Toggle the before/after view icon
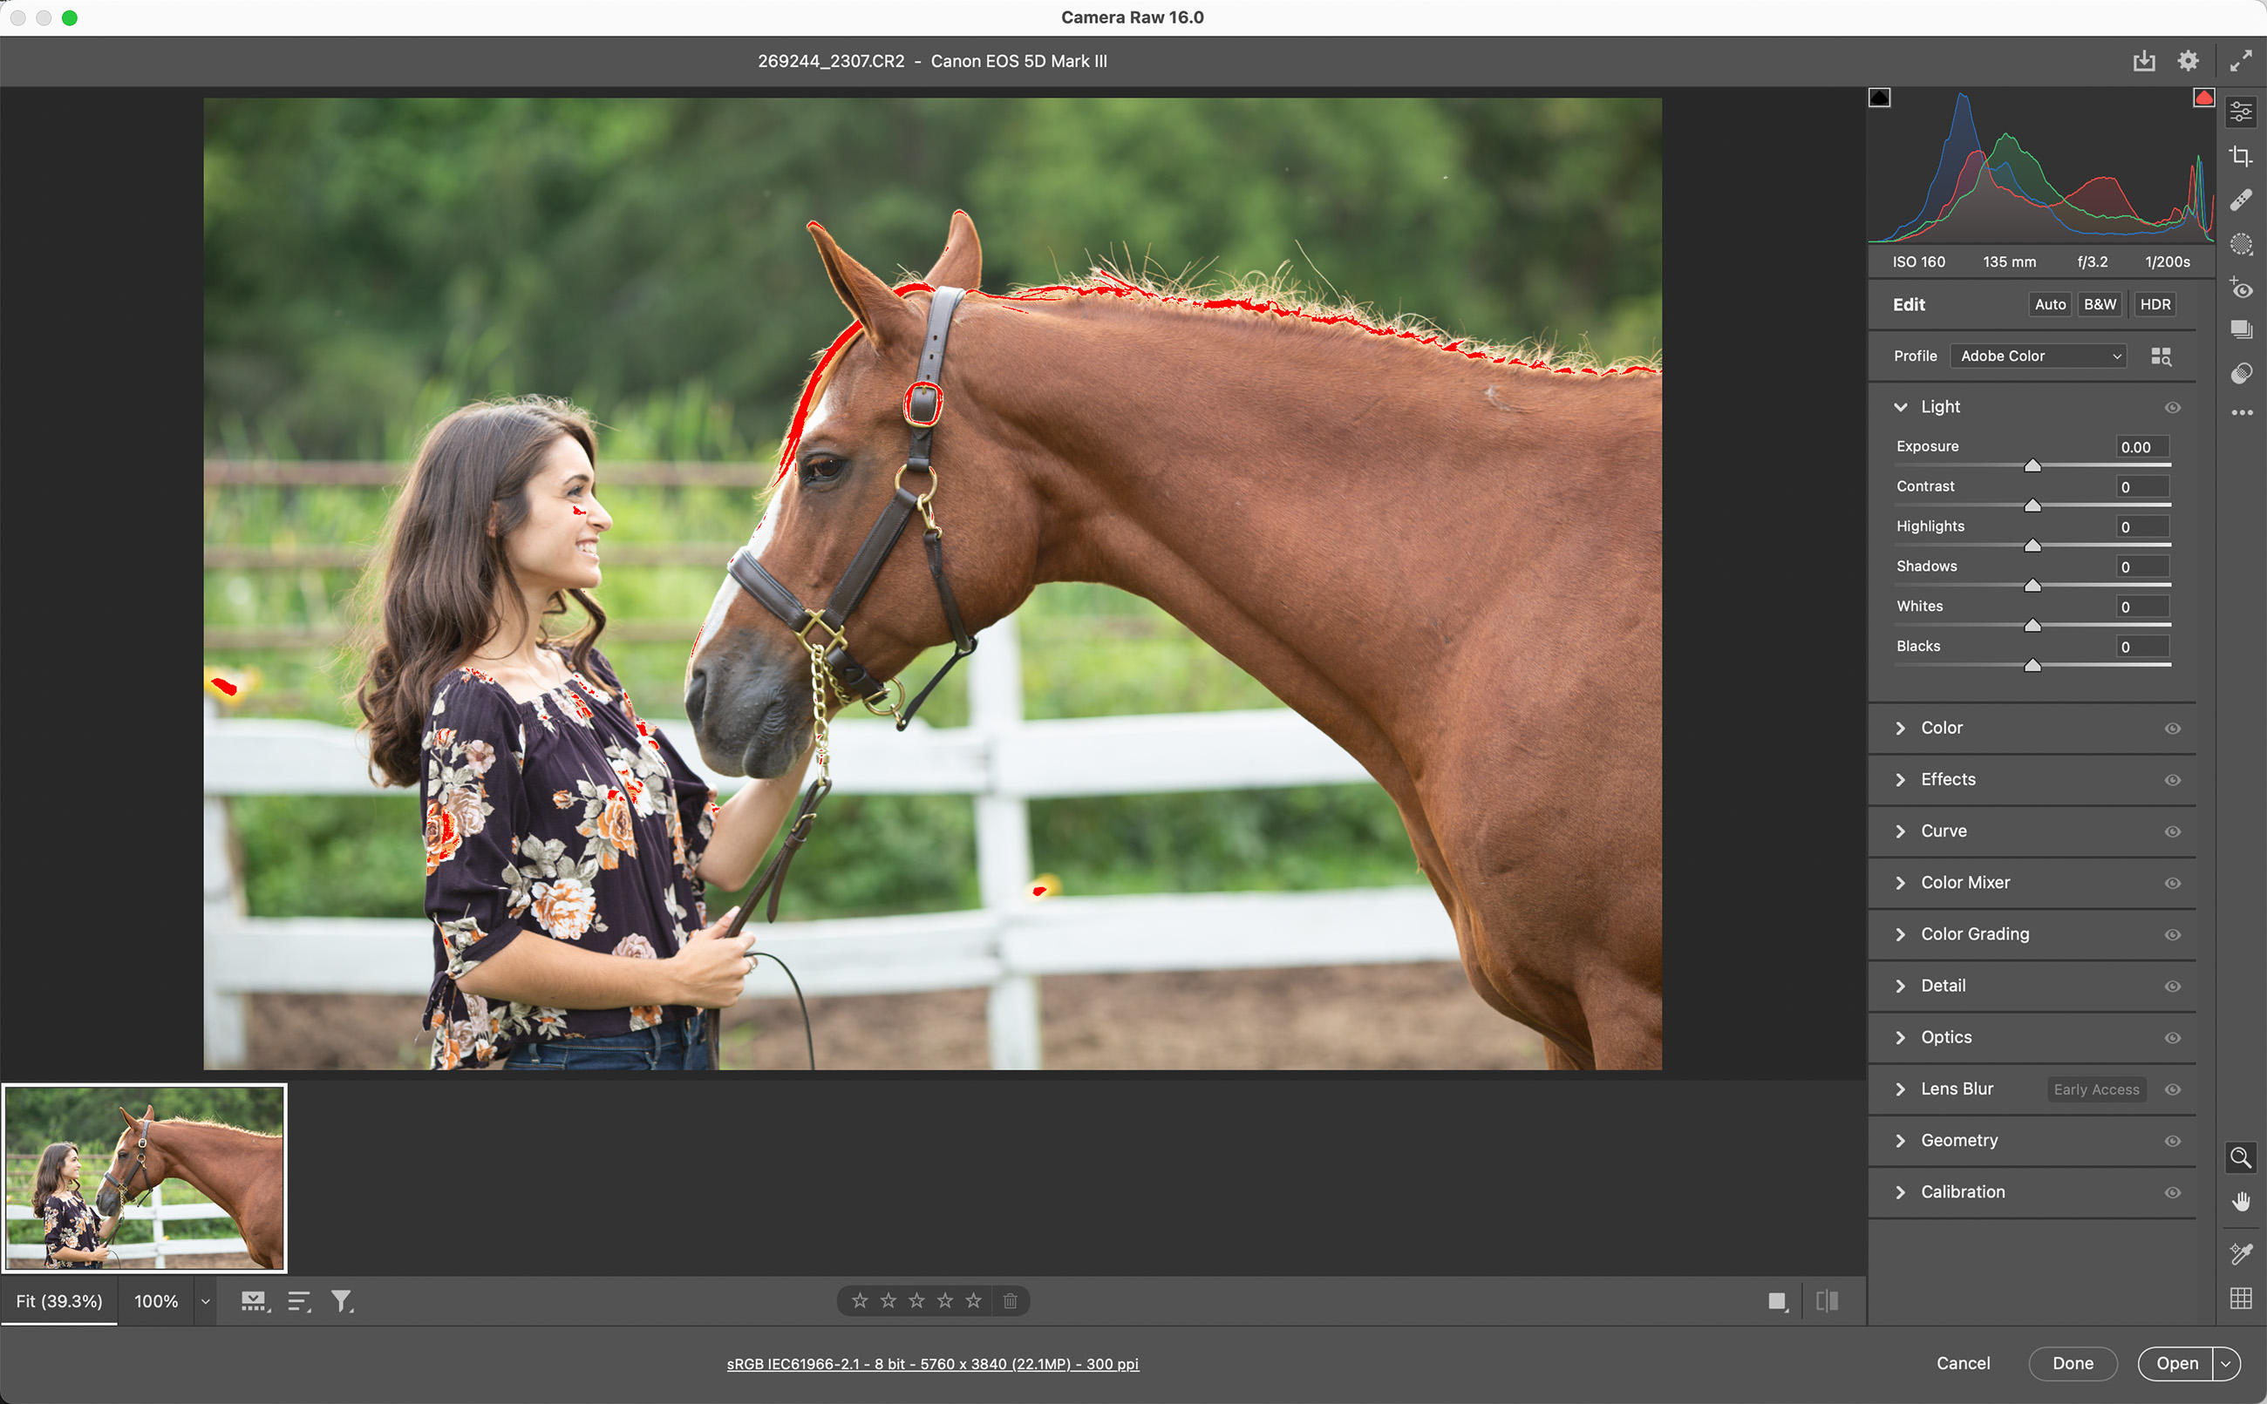 (1826, 1301)
